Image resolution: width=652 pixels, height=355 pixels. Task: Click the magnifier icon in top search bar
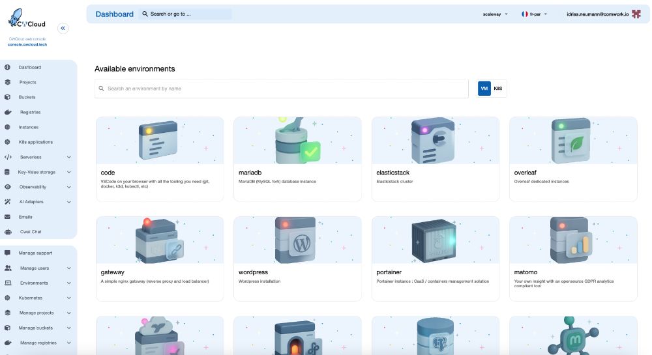pyautogui.click(x=145, y=14)
